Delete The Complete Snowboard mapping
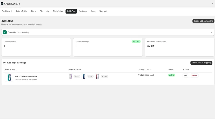Viewport: 215px width, 121px height. pyautogui.click(x=194, y=76)
